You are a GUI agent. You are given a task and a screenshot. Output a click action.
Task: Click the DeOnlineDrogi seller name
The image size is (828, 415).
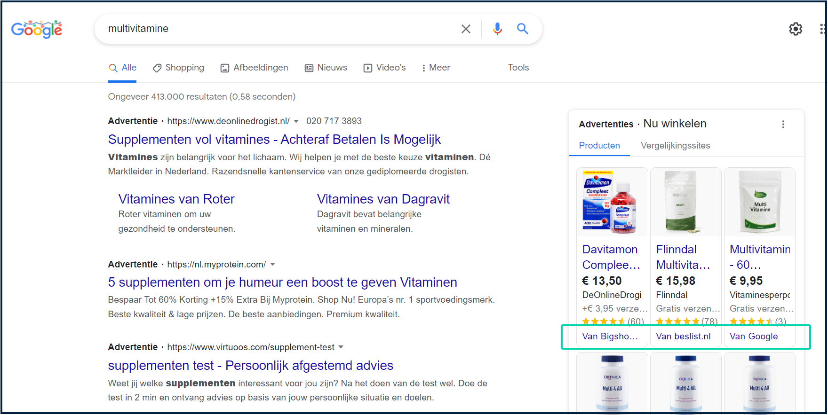612,295
